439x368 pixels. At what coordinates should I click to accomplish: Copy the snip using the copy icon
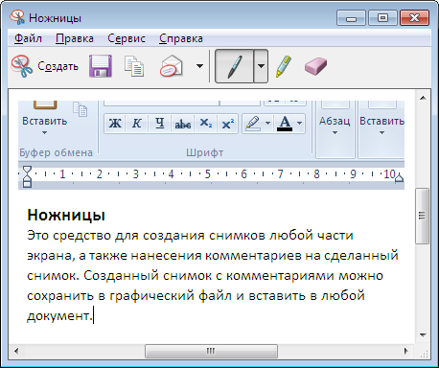[x=134, y=66]
